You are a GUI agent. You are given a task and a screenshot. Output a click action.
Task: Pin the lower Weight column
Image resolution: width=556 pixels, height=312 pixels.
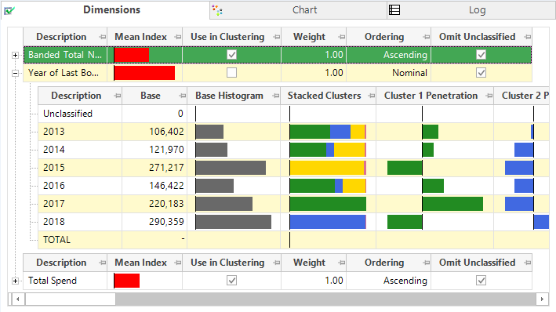tap(341, 263)
